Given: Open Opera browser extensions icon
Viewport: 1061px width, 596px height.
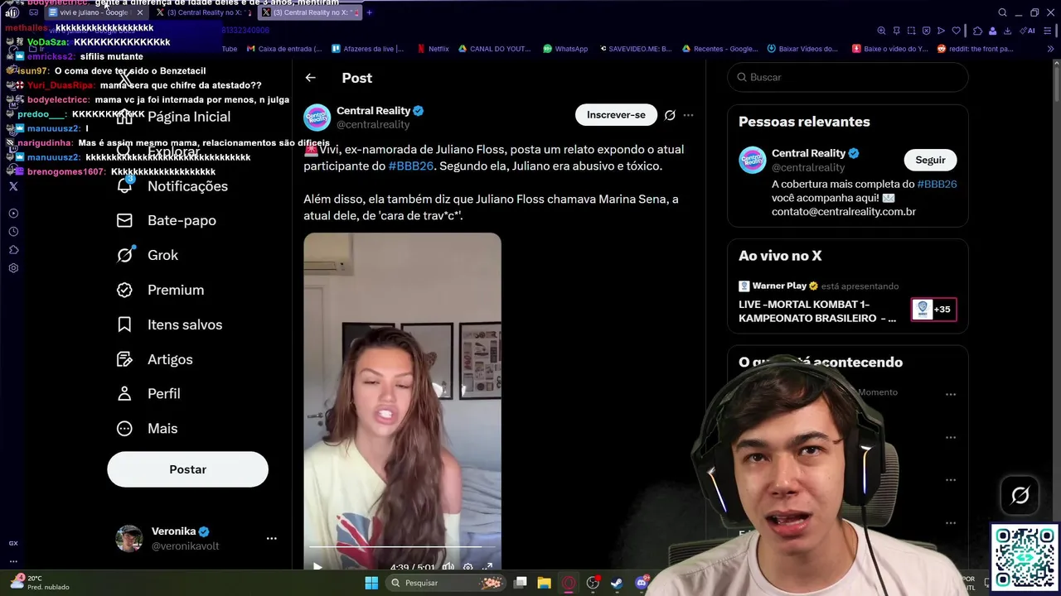Looking at the screenshot, I should [x=977, y=31].
